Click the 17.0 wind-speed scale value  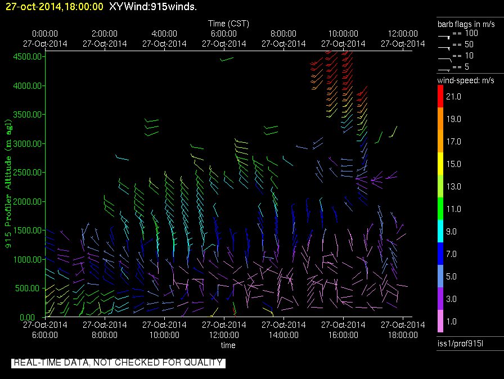[453, 141]
